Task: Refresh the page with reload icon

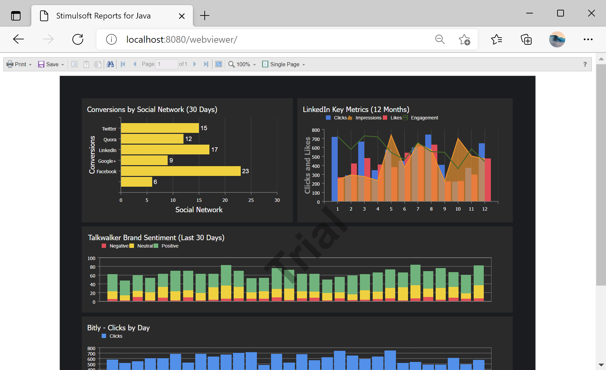Action: [78, 39]
